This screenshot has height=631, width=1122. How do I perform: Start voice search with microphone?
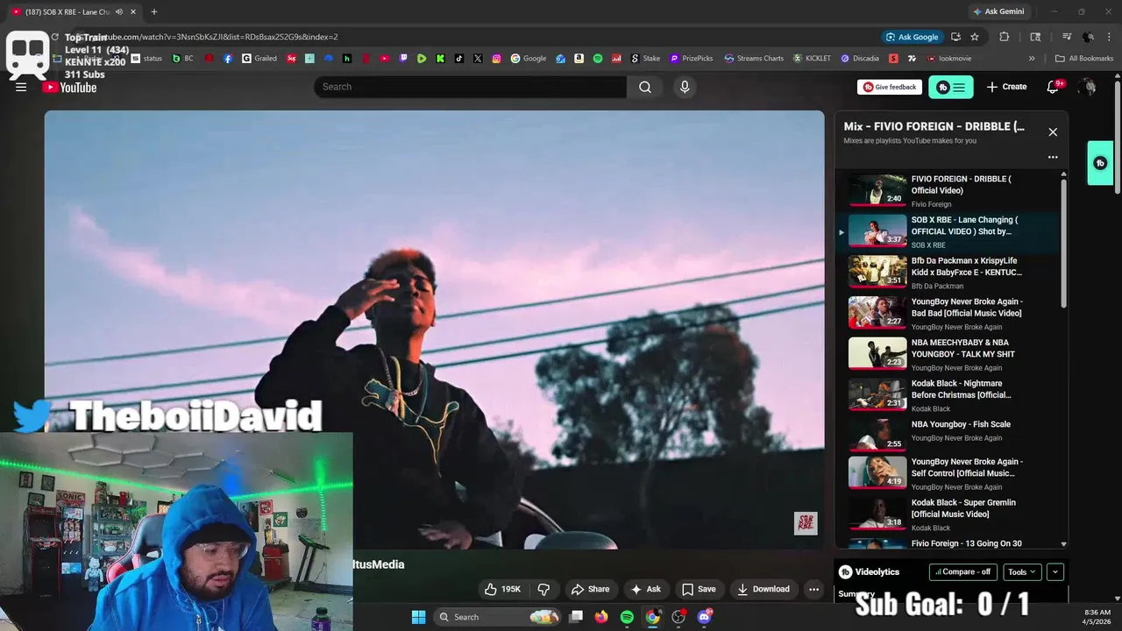pos(685,87)
